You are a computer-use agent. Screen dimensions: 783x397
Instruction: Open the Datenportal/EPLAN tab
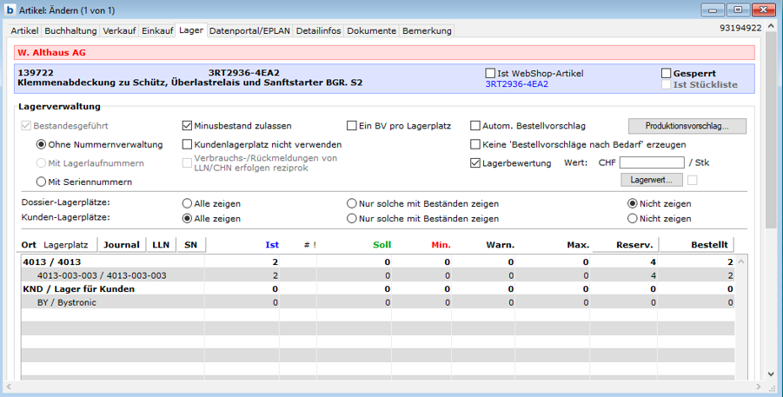pos(249,30)
